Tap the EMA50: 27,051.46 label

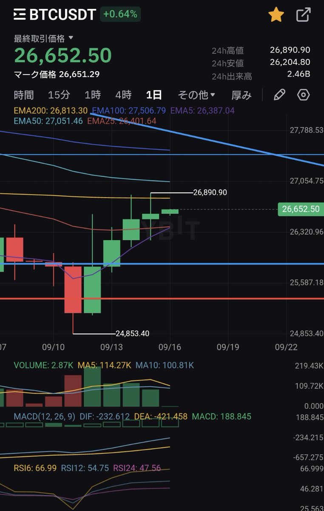[x=48, y=121]
